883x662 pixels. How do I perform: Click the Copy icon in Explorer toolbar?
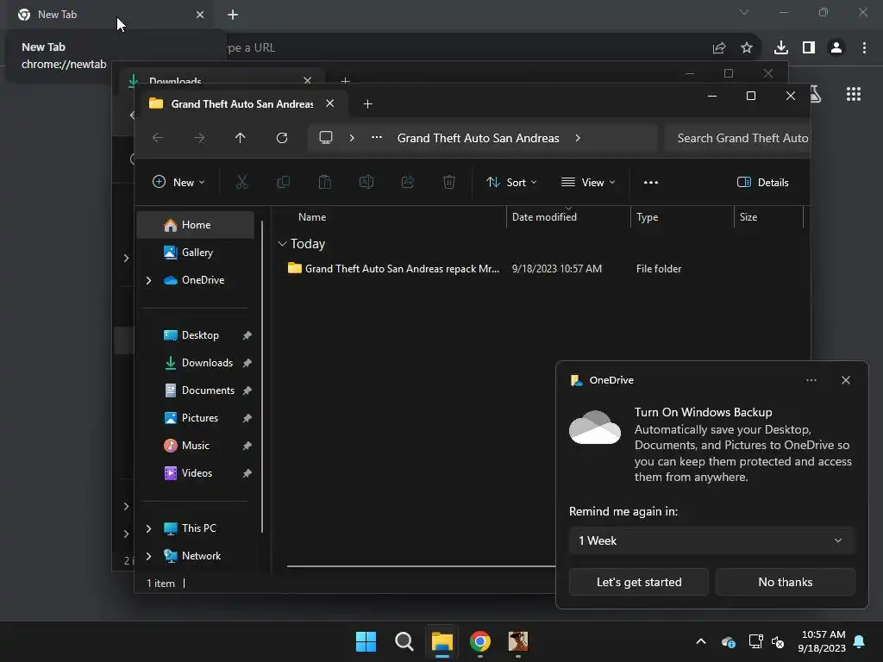(283, 182)
